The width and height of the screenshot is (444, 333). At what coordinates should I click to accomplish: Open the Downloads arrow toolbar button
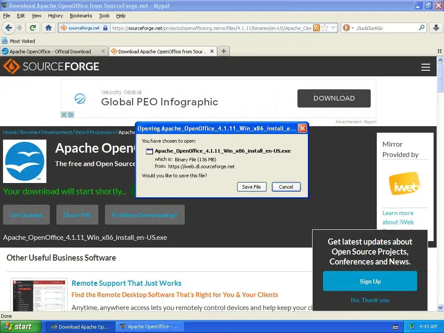tap(436, 28)
